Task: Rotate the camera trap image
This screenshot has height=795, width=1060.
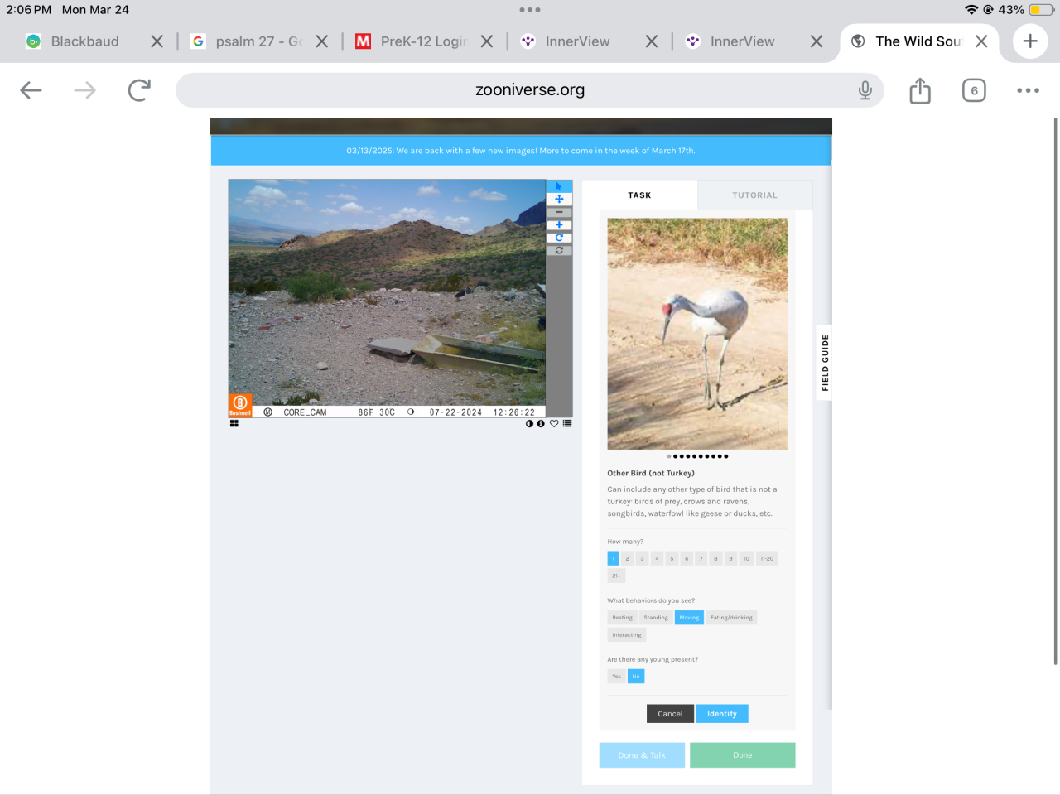Action: (559, 238)
